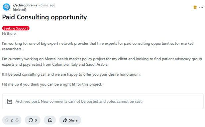Downvote the post using the down arrow
The image size is (205, 127).
[x=17, y=120]
